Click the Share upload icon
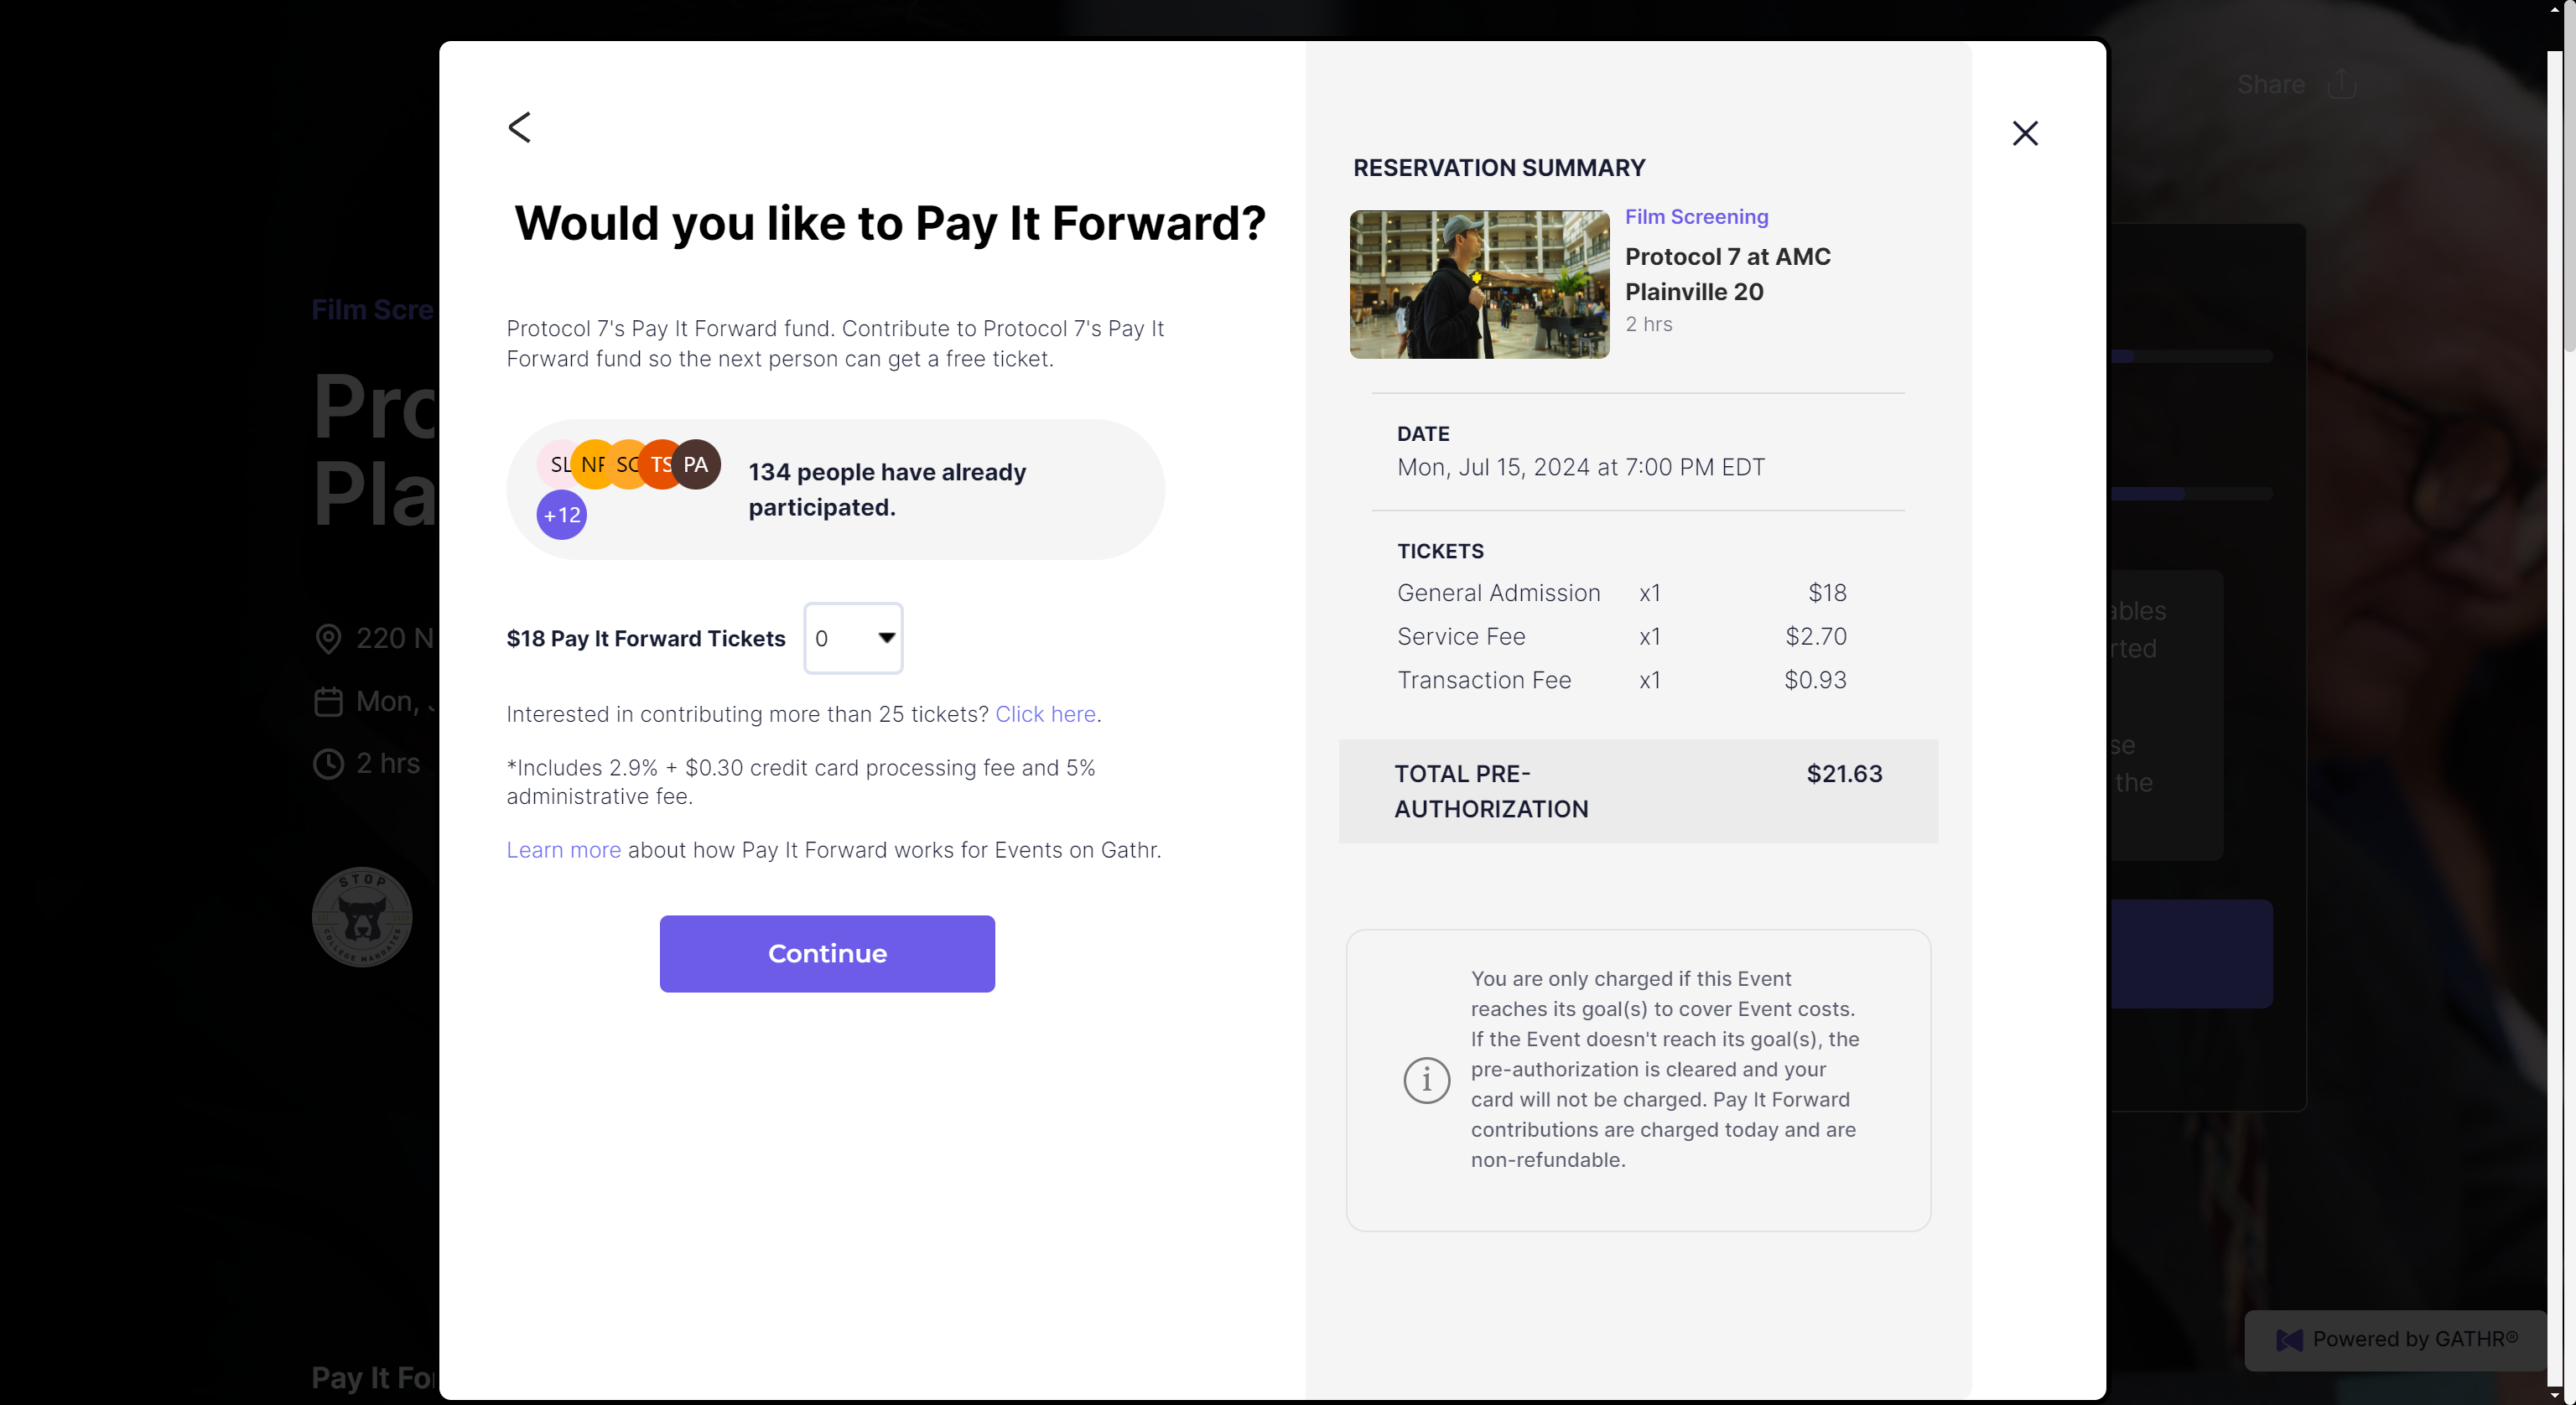 2341,85
